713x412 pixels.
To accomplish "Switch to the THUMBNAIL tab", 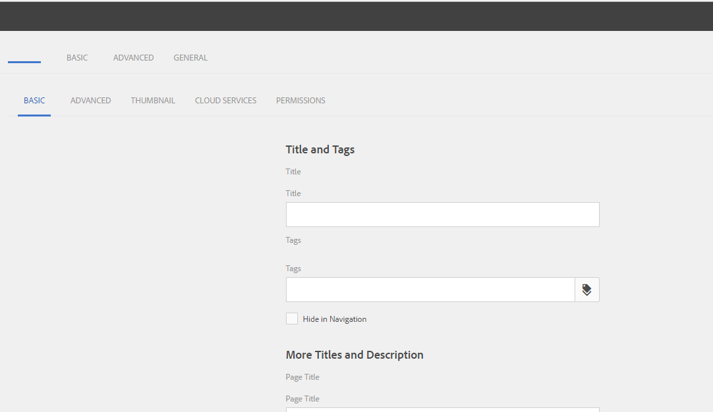I will tap(153, 101).
